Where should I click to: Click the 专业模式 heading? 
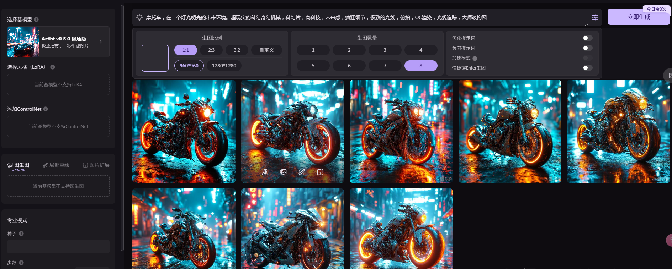(x=17, y=220)
